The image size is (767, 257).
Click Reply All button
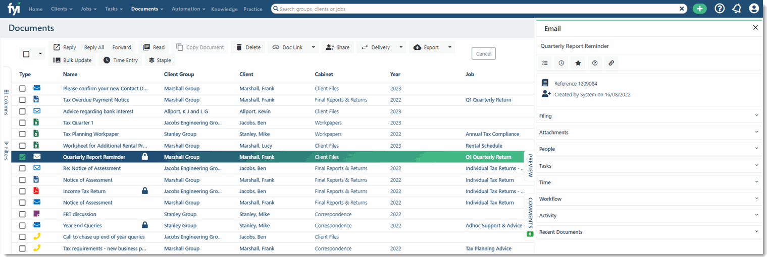coord(94,47)
